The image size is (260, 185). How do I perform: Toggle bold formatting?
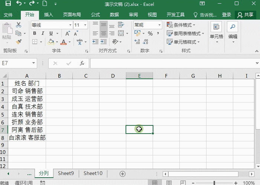click(x=35, y=33)
